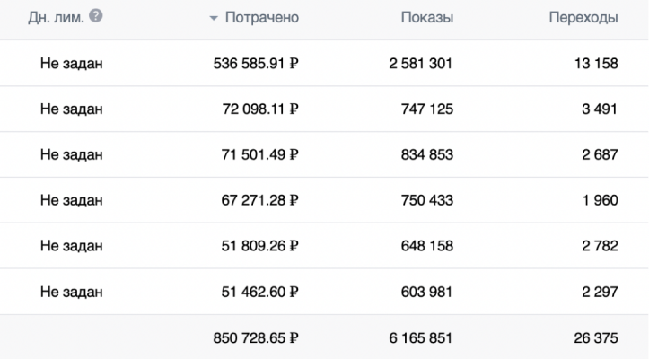Click the Дн. лим. column header
This screenshot has height=359, width=649.
(x=56, y=17)
